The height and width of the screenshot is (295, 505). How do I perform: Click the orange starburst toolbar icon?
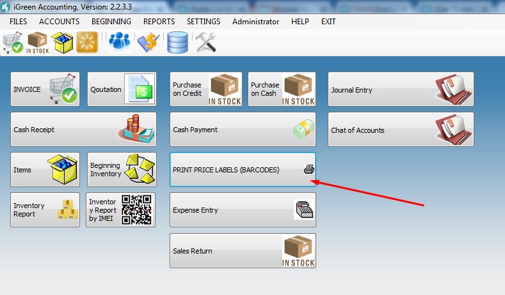pyautogui.click(x=87, y=42)
